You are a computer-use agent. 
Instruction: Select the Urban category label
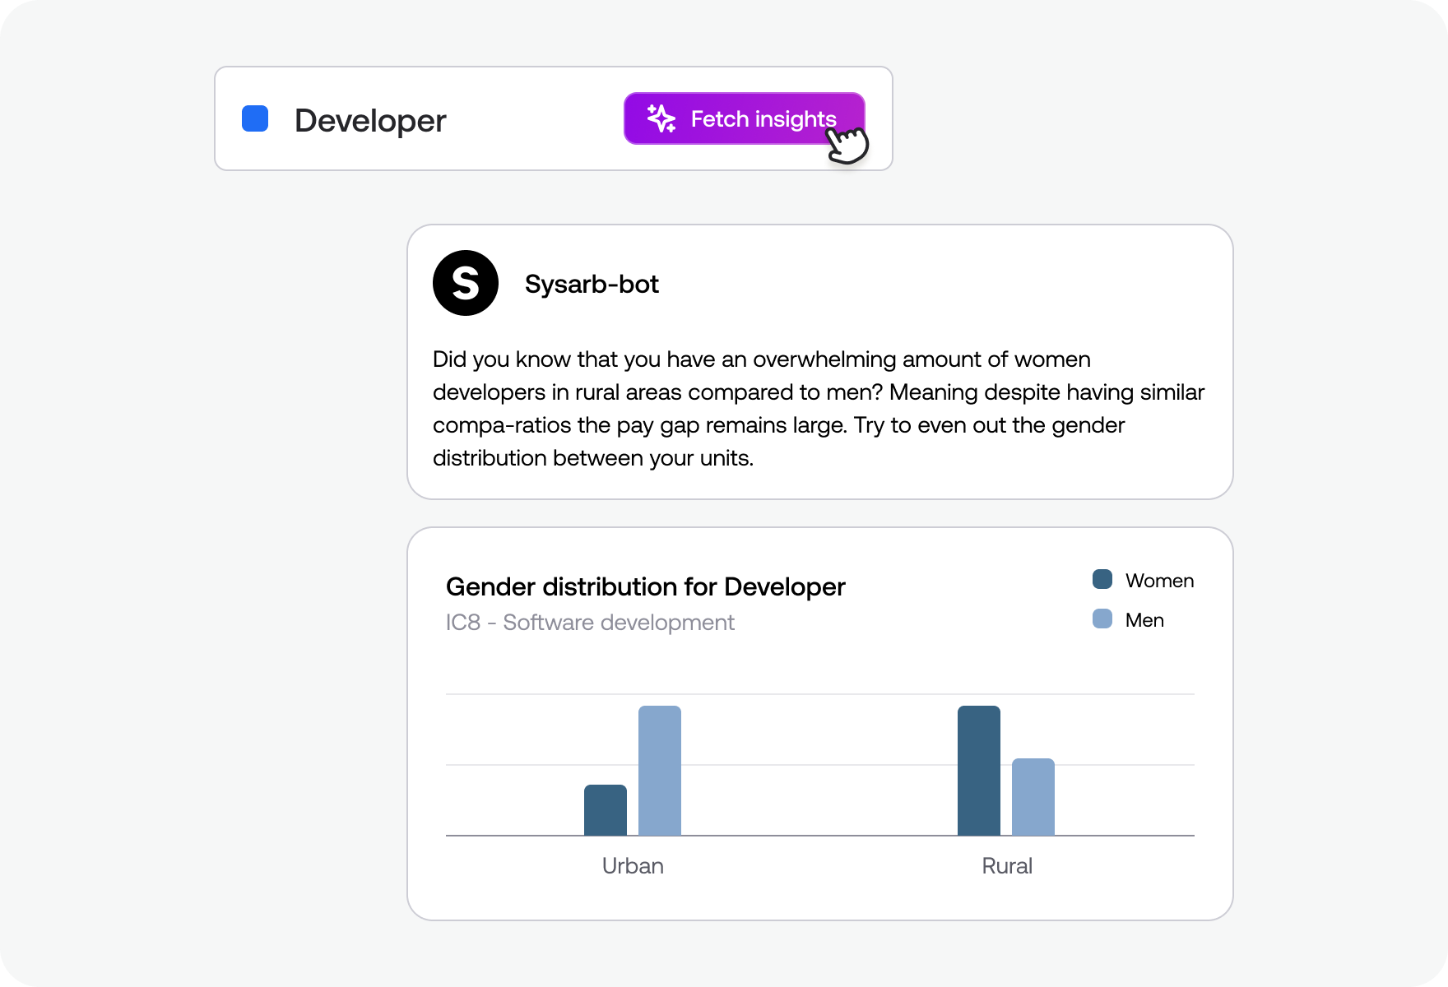click(633, 865)
